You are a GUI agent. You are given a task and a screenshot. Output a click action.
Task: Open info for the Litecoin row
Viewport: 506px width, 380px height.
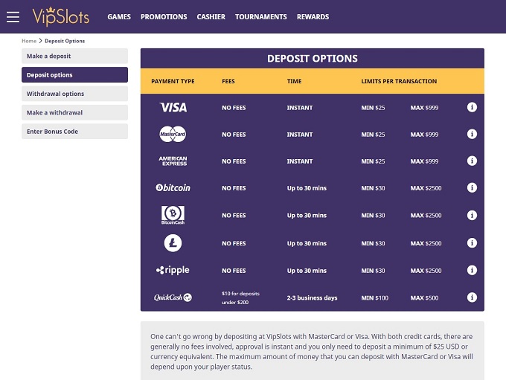coord(472,242)
